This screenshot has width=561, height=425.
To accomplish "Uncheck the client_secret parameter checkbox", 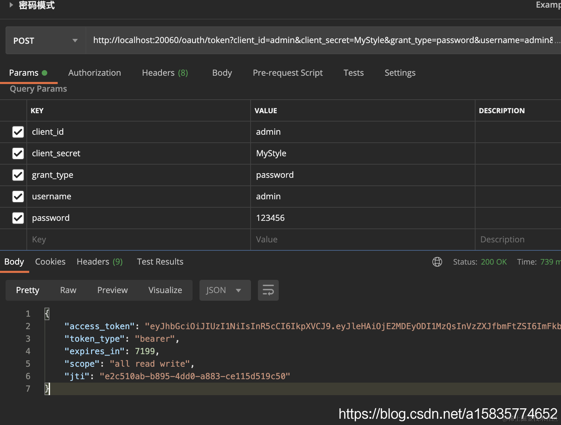I will 18,153.
